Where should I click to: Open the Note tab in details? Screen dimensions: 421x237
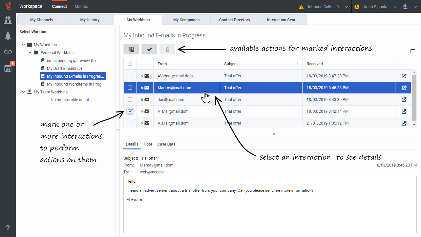point(148,144)
